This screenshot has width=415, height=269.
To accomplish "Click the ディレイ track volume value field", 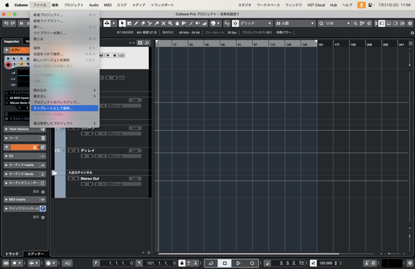I will coord(135,150).
